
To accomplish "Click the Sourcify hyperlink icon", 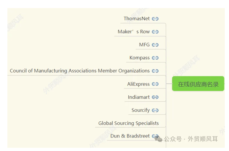I will (x=155, y=110).
